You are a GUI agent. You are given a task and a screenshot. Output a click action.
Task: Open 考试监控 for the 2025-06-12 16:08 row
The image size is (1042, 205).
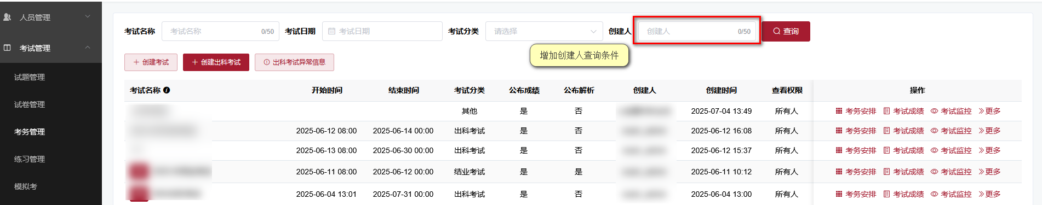click(x=951, y=131)
